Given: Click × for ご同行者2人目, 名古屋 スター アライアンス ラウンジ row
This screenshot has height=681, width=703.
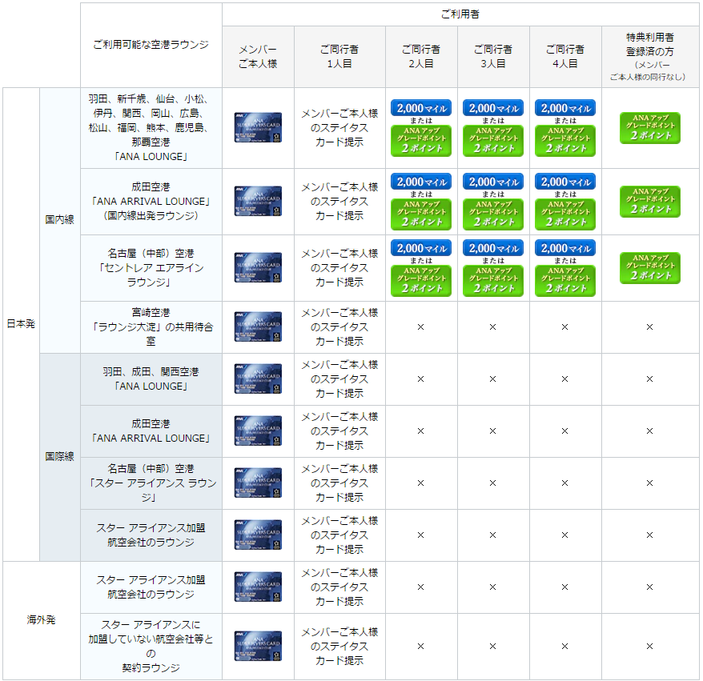Looking at the screenshot, I should click(x=420, y=483).
